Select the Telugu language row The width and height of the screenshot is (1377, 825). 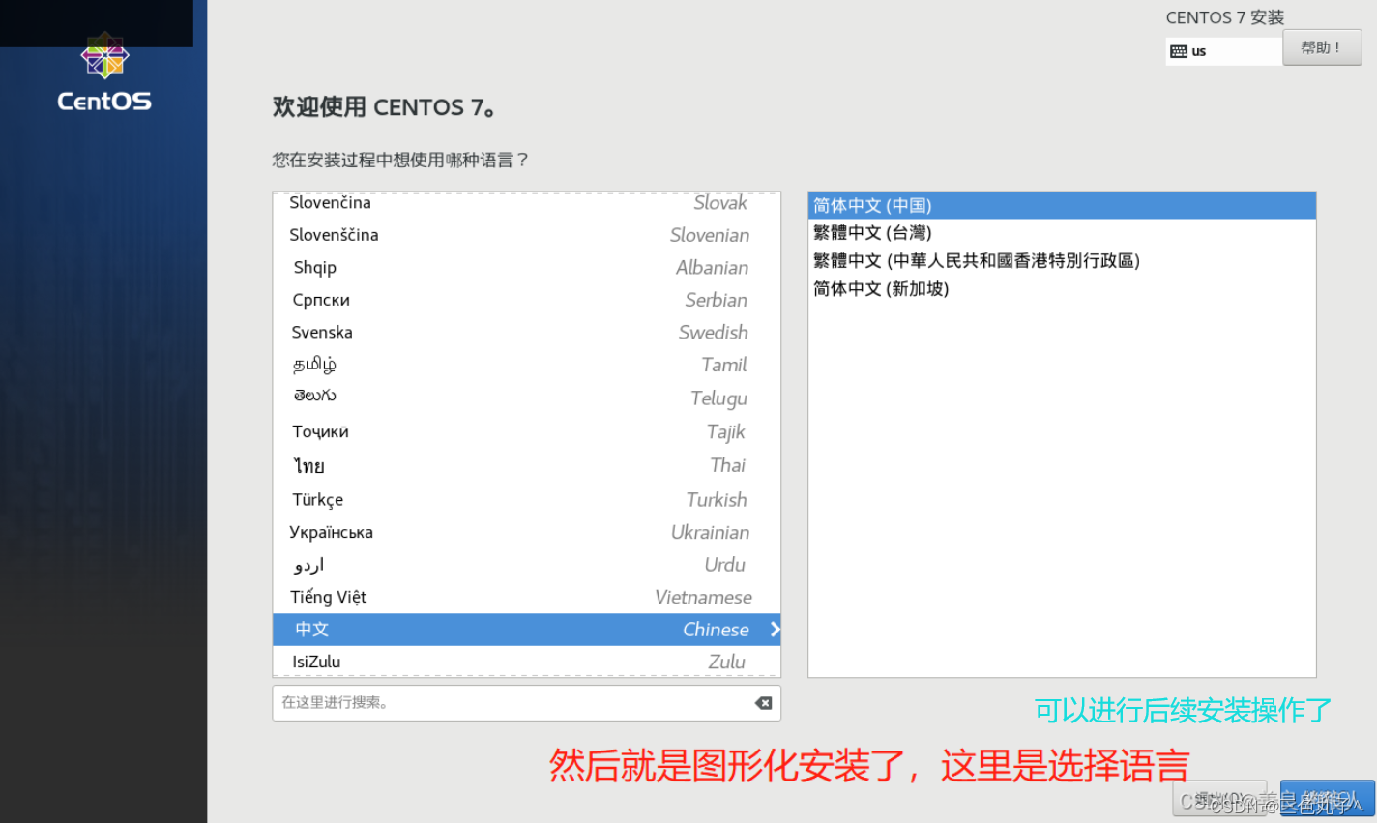click(526, 398)
